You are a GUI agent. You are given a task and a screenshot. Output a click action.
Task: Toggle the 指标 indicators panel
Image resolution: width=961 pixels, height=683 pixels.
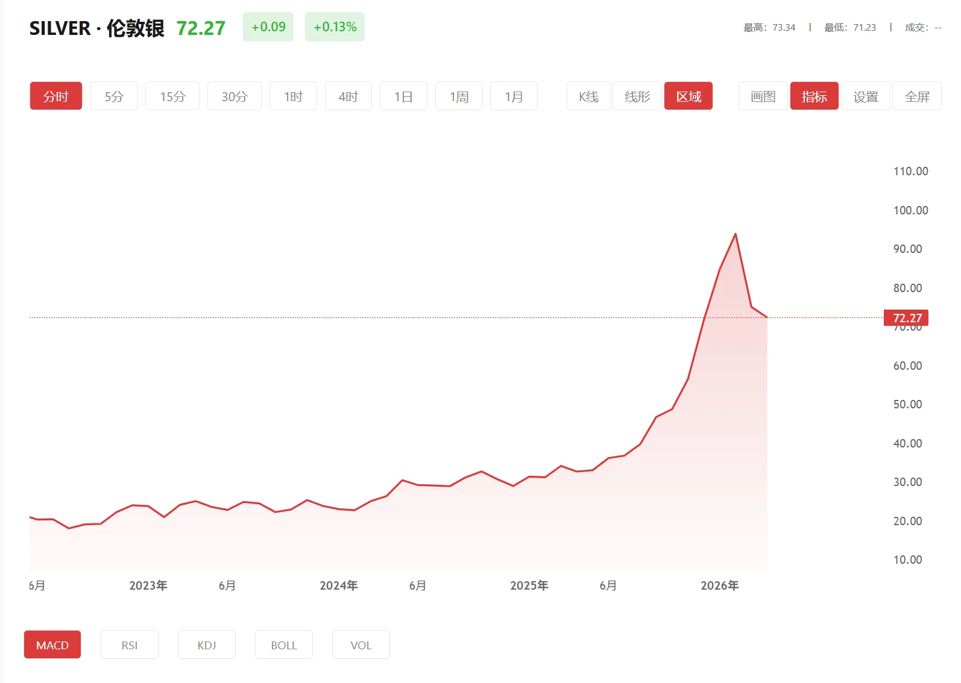click(814, 96)
